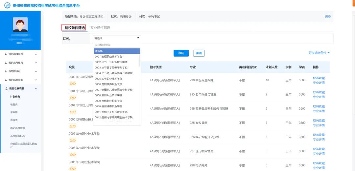355x171 pixels.
Task: Open 专业详情 for 925 畜牧兽医
Action: (x=319, y=125)
